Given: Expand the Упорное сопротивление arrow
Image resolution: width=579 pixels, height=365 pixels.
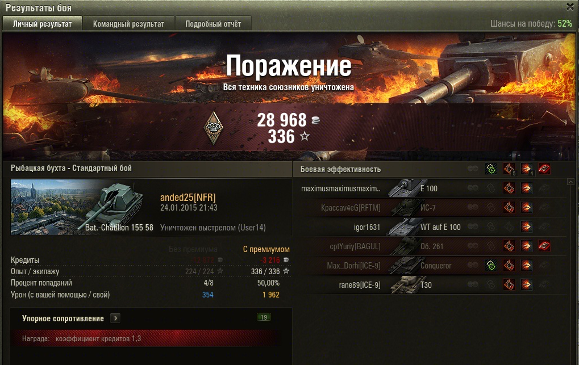Looking at the screenshot, I should [115, 318].
